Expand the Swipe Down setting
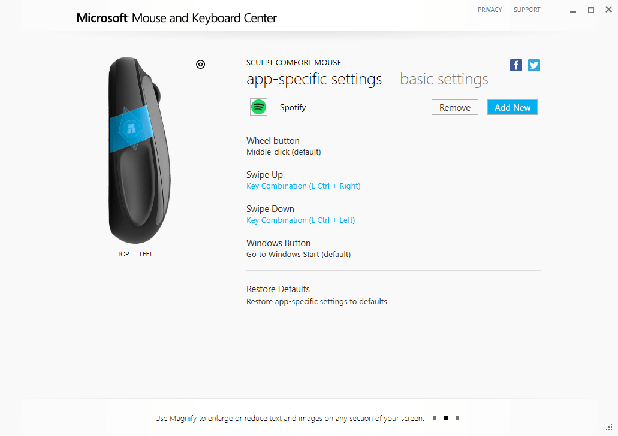The height and width of the screenshot is (436, 618). coord(270,209)
